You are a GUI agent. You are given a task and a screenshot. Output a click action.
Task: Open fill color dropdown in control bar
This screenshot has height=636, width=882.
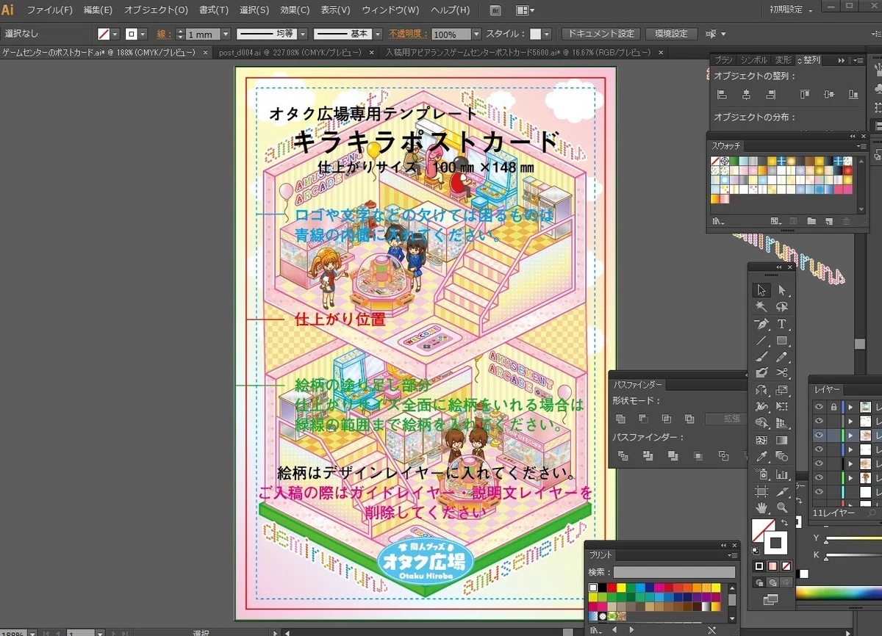pos(115,34)
